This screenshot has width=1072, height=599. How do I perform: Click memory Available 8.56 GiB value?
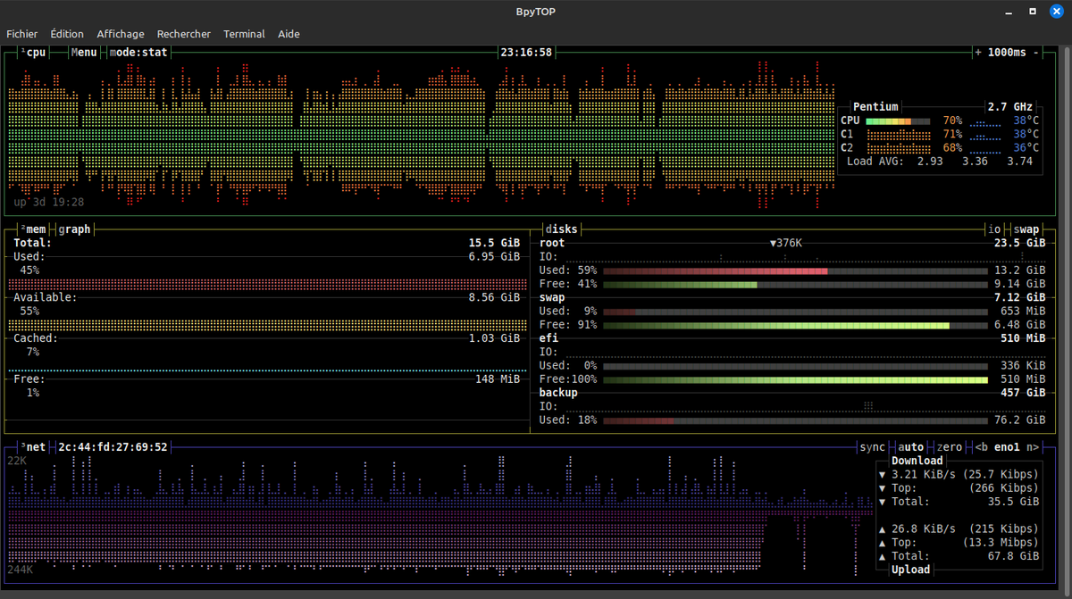pyautogui.click(x=494, y=297)
